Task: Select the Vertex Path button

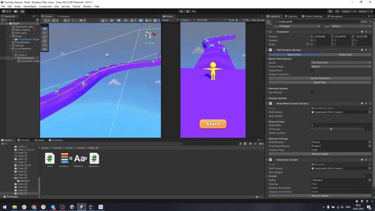Action: 345,55
